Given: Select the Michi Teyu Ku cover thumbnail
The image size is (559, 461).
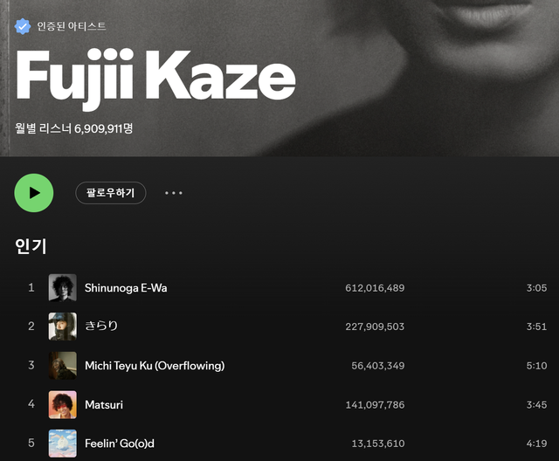Looking at the screenshot, I should click(x=62, y=365).
